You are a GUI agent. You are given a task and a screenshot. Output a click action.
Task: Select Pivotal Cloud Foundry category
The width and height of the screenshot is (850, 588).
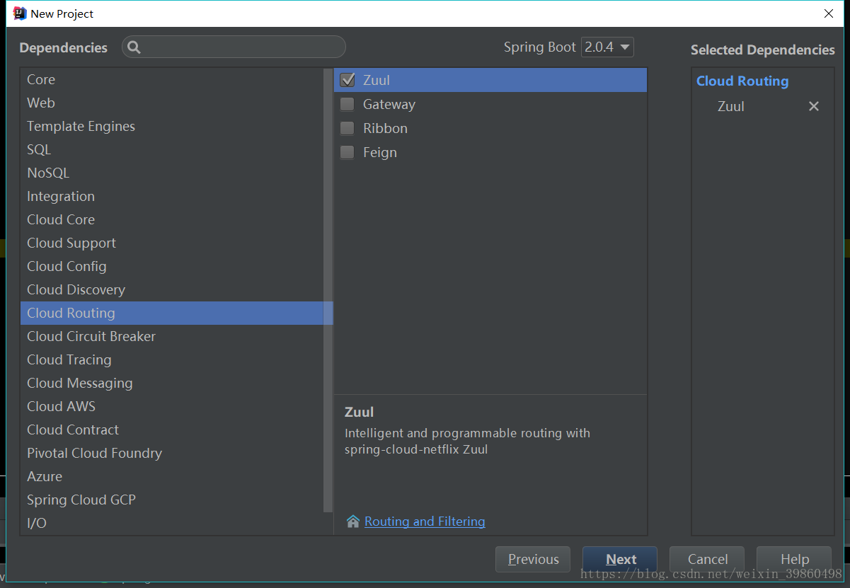(172, 453)
